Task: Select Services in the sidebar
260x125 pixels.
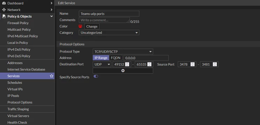Action: point(27,76)
